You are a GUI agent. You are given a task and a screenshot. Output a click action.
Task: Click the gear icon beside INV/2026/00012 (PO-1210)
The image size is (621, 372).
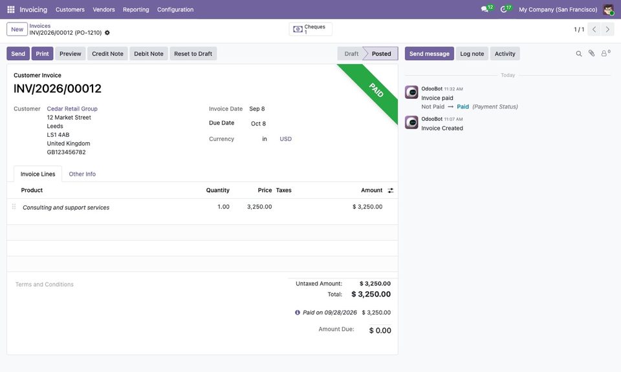[x=107, y=33]
